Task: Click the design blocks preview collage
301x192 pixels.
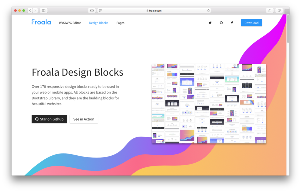Action: pyautogui.click(x=209, y=104)
